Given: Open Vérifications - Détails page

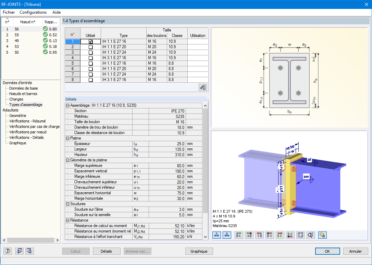Looking at the screenshot, I should point(27,137).
